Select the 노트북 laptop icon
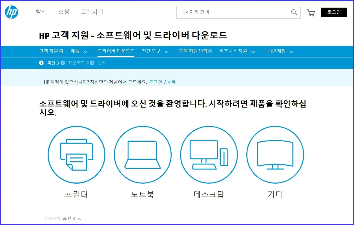Image resolution: width=354 pixels, height=225 pixels. point(143,155)
